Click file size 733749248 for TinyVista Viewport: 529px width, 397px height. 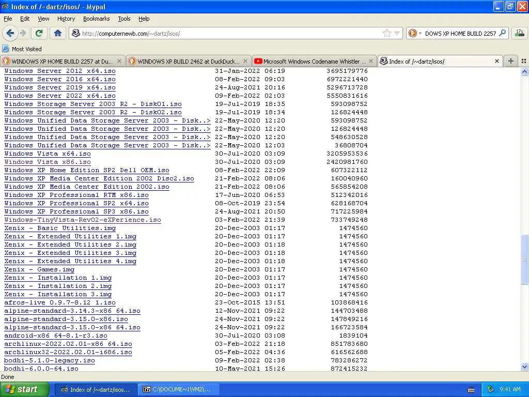click(x=349, y=220)
